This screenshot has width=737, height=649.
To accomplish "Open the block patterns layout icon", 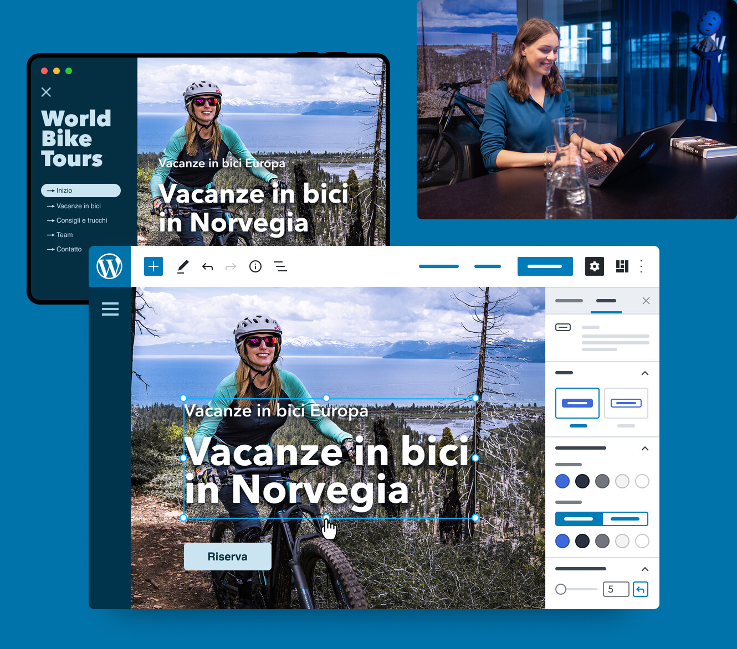I will pos(622,266).
